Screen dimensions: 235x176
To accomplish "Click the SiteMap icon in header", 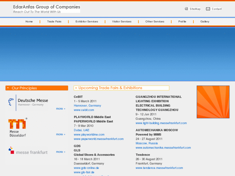I will pos(186,9).
